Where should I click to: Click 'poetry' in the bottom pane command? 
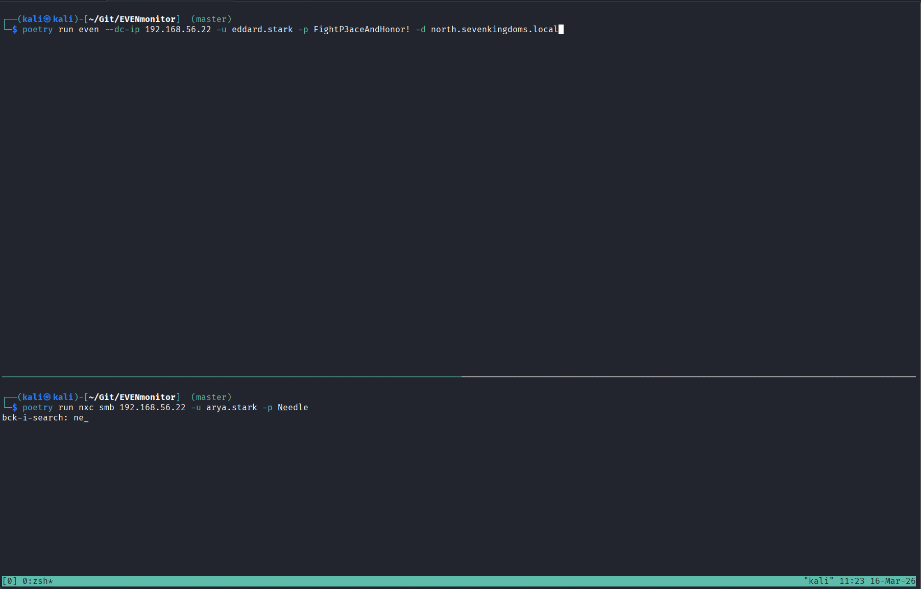point(38,407)
